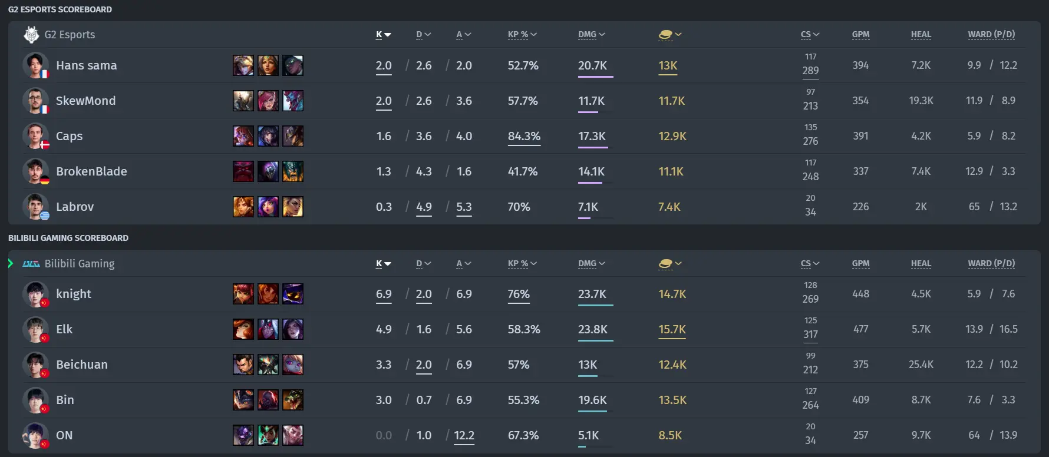The height and width of the screenshot is (457, 1049).
Task: Sort Bilibili scoreboard by DMG column
Action: [592, 264]
